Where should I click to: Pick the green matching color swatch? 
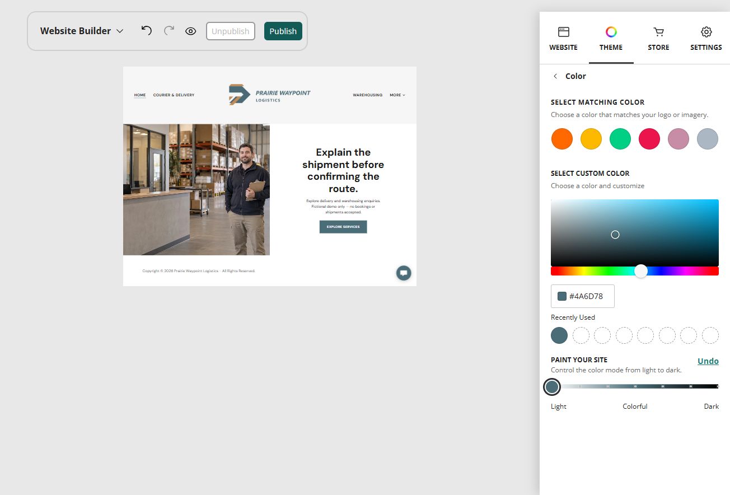point(620,139)
